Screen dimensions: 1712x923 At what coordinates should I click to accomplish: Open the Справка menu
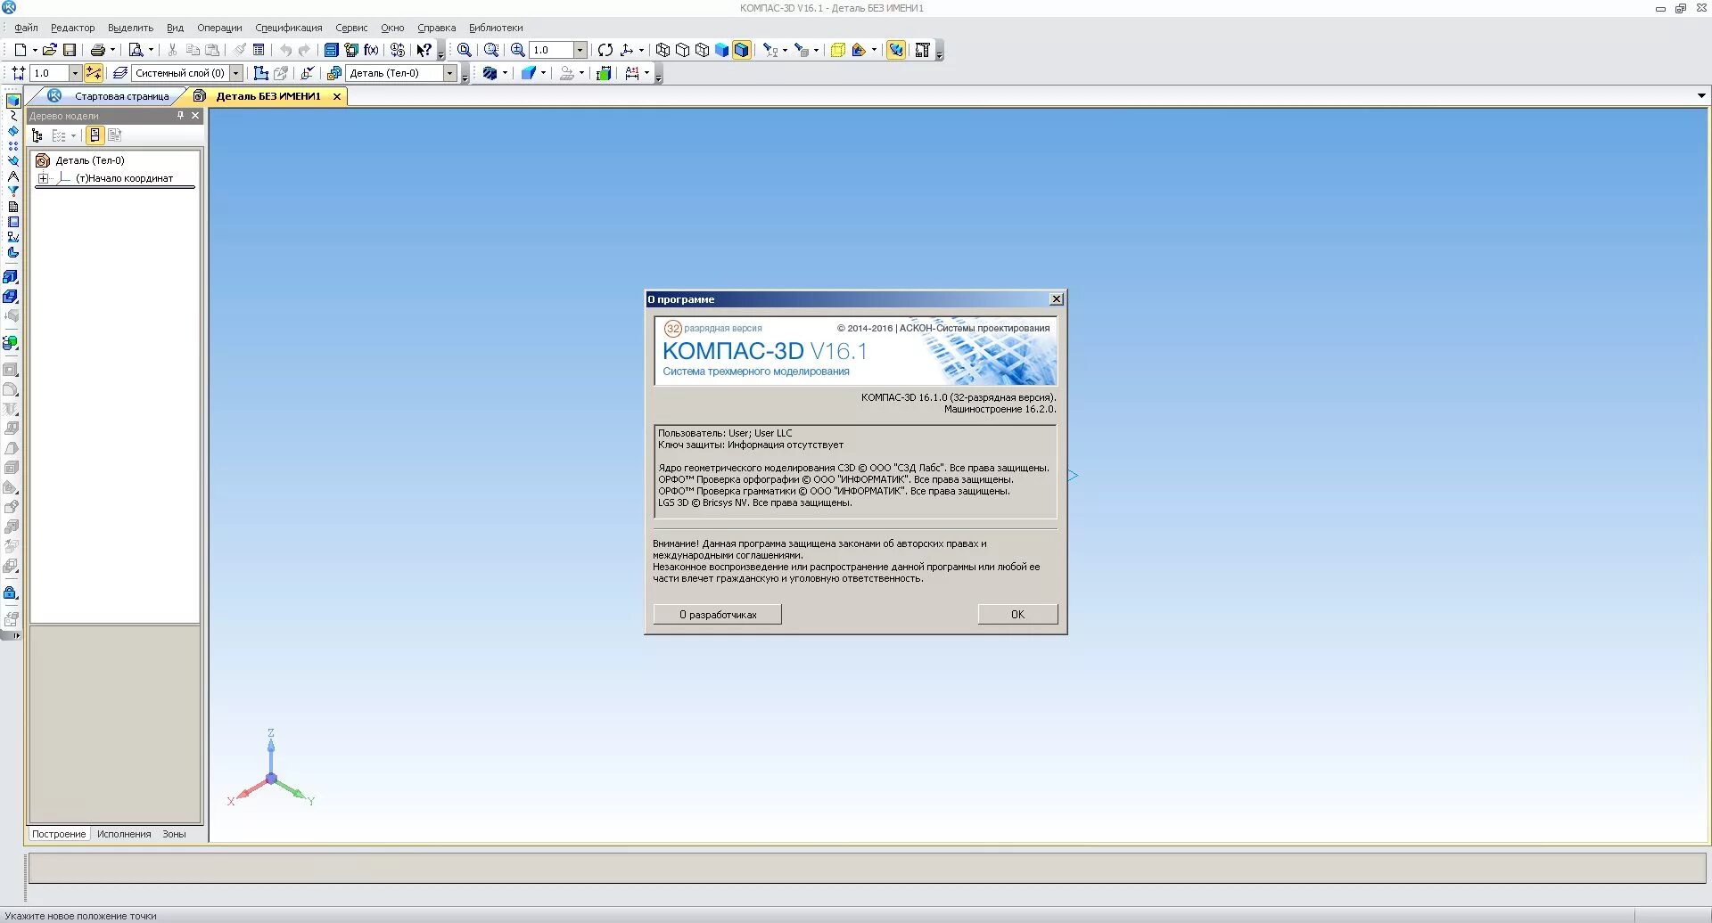tap(436, 28)
